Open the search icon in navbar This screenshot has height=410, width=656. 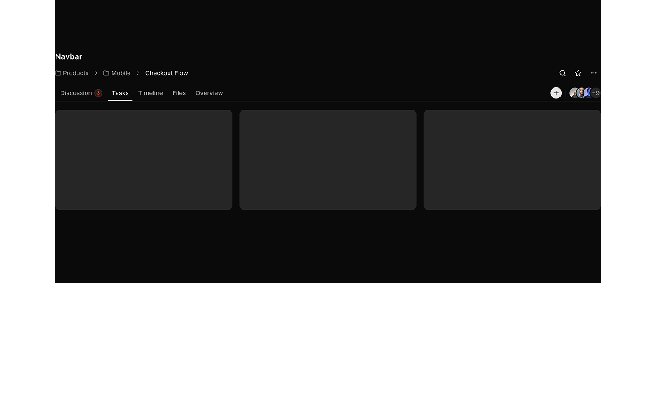[x=563, y=73]
